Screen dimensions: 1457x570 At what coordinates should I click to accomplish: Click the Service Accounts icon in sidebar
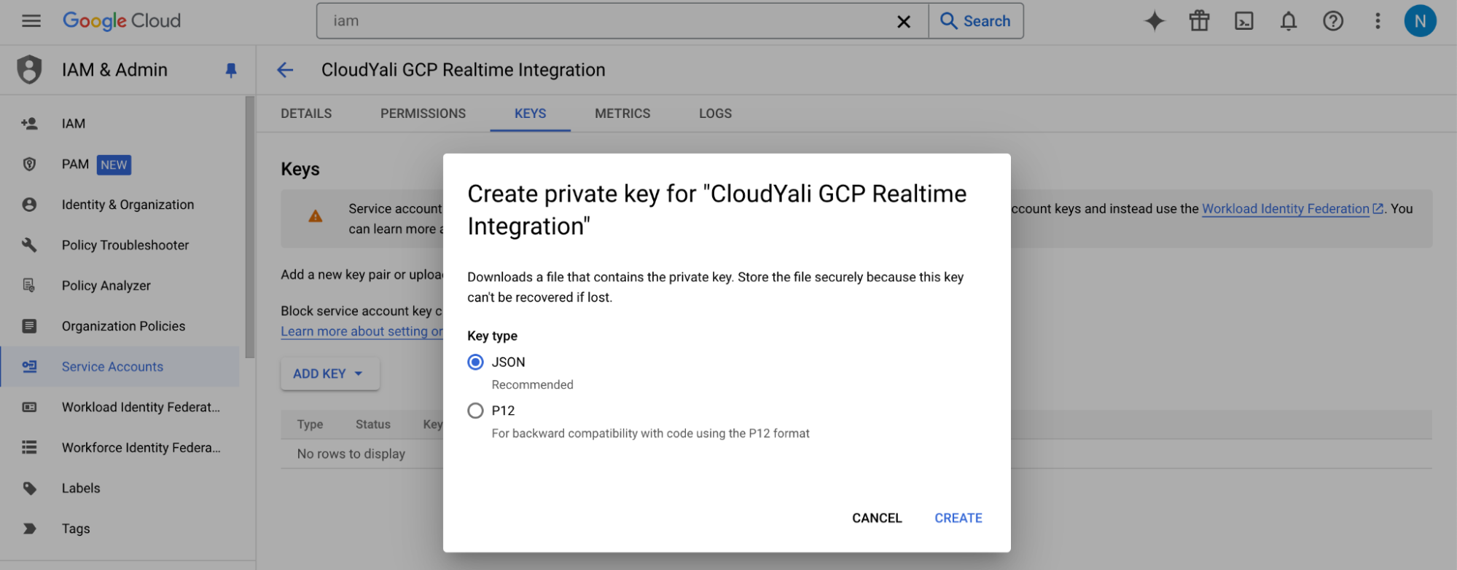[29, 367]
